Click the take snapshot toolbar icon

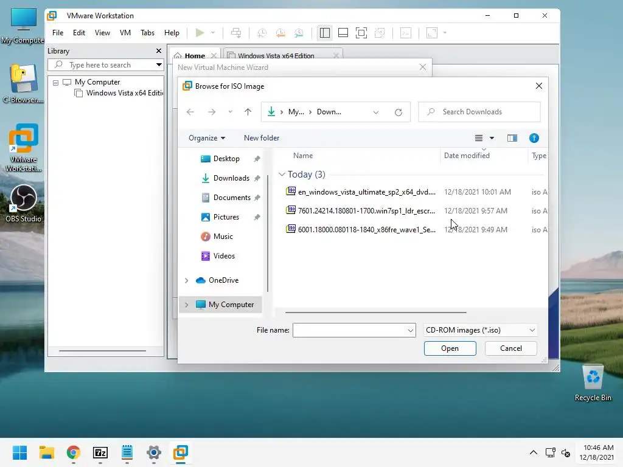point(262,33)
